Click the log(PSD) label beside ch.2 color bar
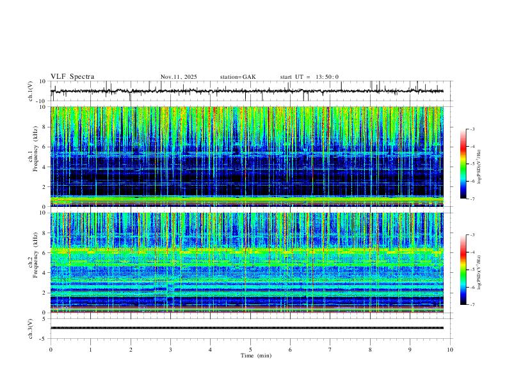 tap(479, 272)
